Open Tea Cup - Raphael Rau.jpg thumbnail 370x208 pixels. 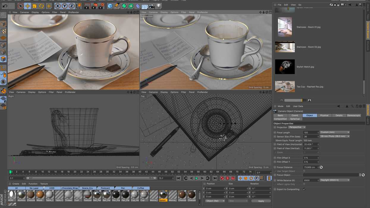pyautogui.click(x=285, y=86)
